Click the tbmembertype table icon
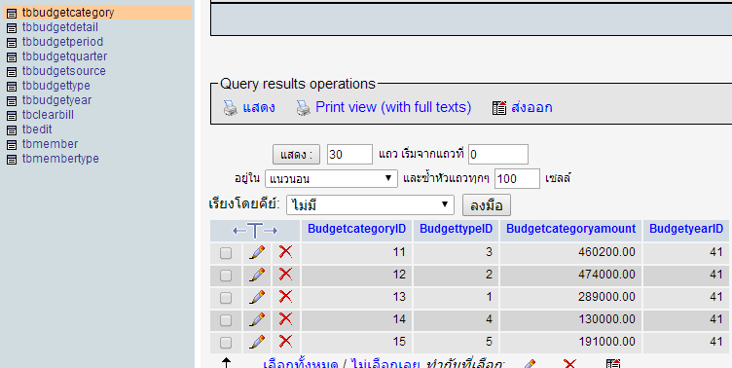The image size is (732, 368). click(12, 160)
